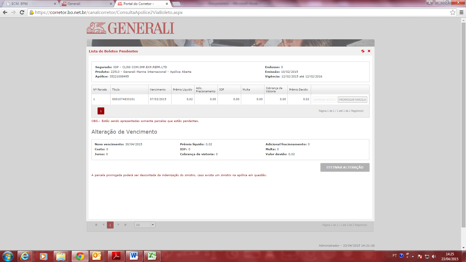Close the Portal do Corretor tab
The image size is (466, 262).
tap(167, 4)
